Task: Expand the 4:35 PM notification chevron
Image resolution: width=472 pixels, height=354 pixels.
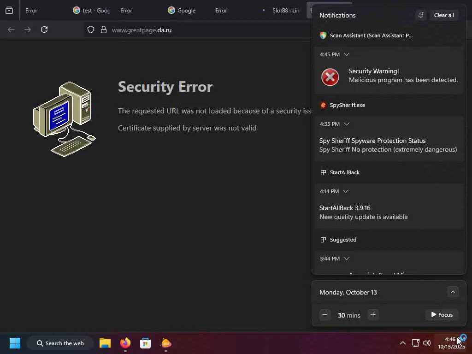Action: [x=347, y=124]
